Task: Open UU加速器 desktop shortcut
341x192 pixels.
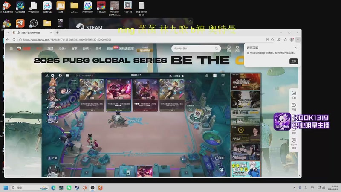Action: click(x=20, y=7)
